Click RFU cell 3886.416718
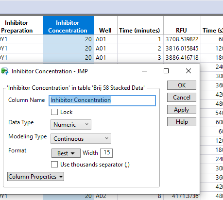This screenshot has height=200, width=223. click(182, 58)
